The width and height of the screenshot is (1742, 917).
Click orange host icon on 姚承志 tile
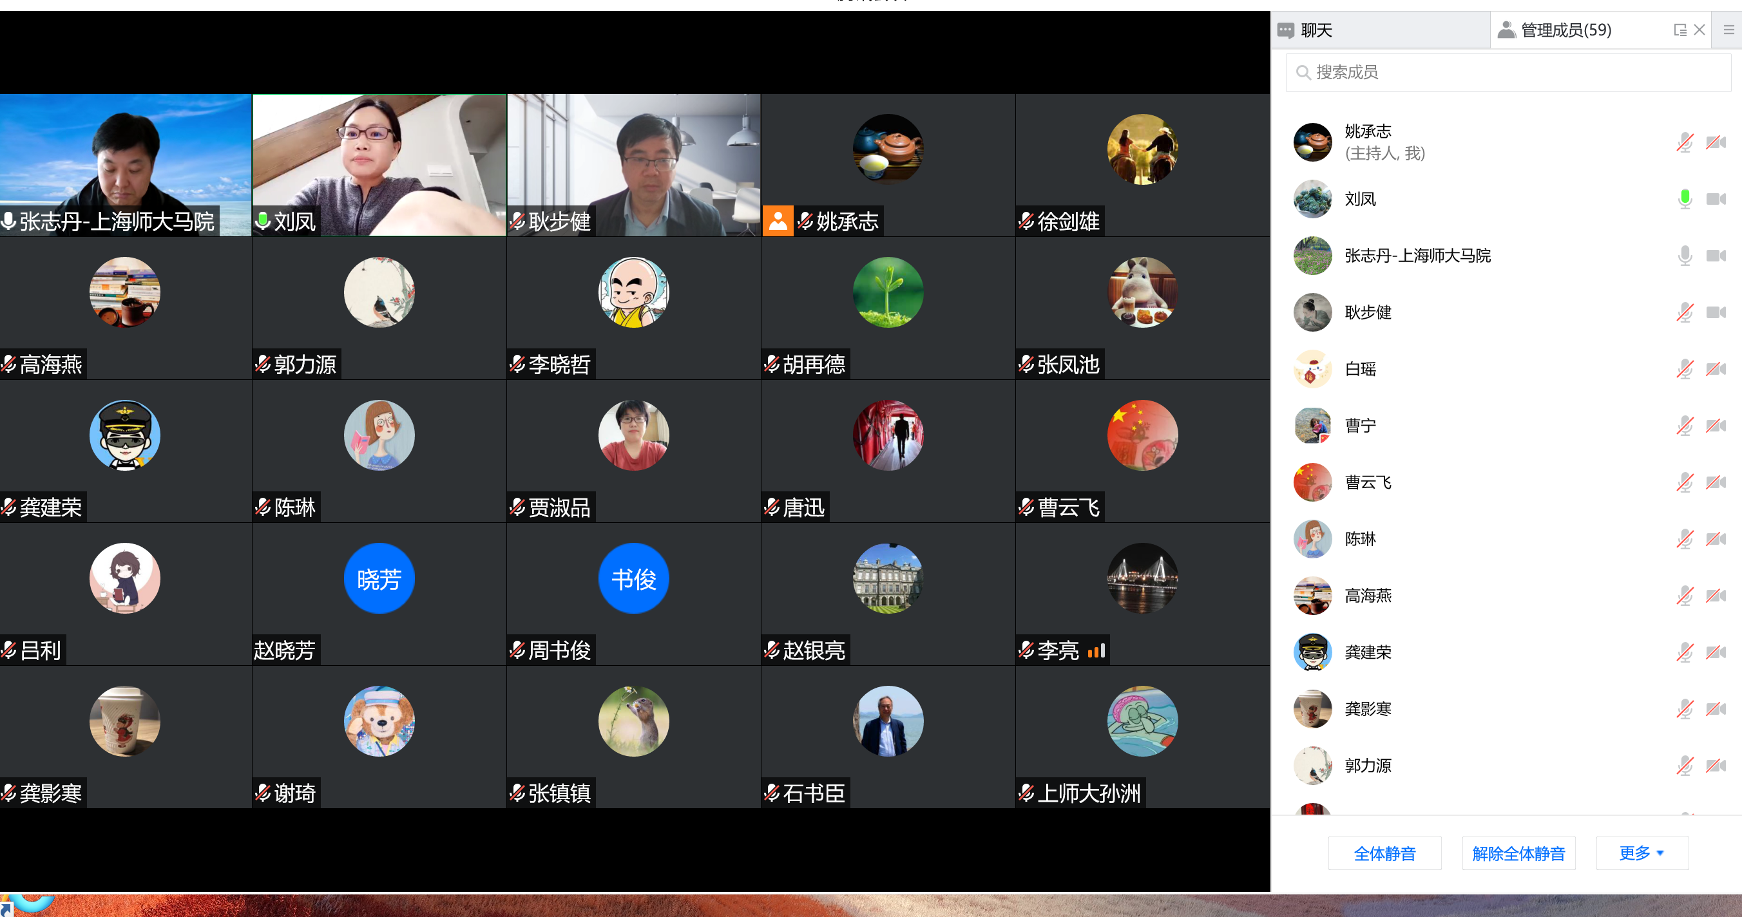pyautogui.click(x=778, y=221)
